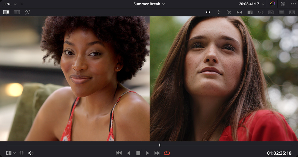Open the 55% zoom level dropdown

point(10,4)
